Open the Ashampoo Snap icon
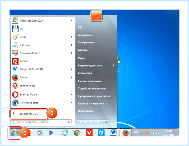This screenshot has height=146, width=189. tap(15, 103)
